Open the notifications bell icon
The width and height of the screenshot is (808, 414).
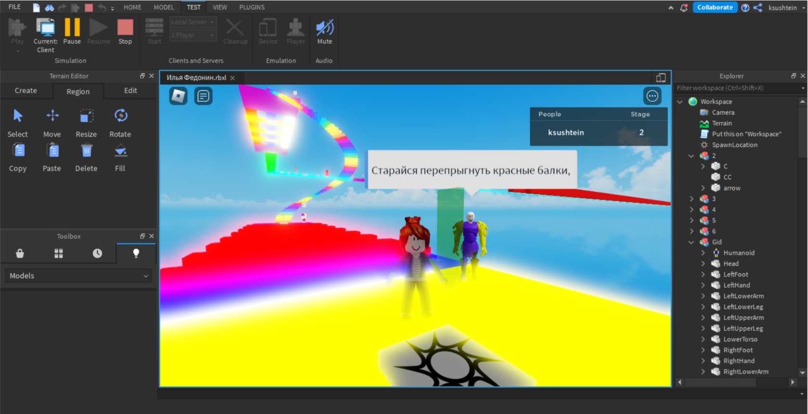click(683, 8)
